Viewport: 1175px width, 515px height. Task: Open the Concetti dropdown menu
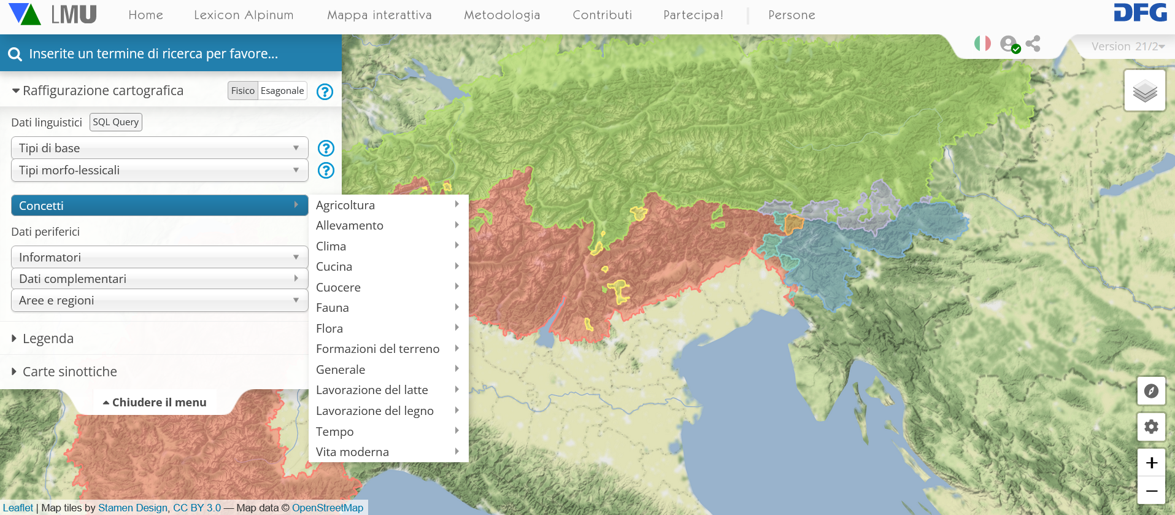click(x=160, y=206)
